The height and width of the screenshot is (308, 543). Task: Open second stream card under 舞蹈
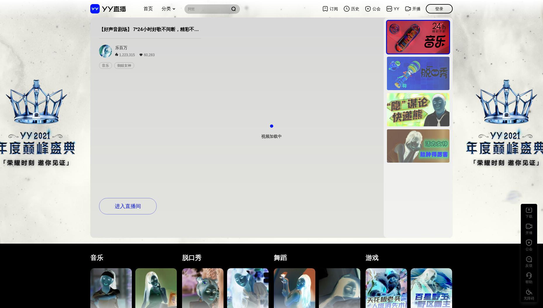(340, 288)
